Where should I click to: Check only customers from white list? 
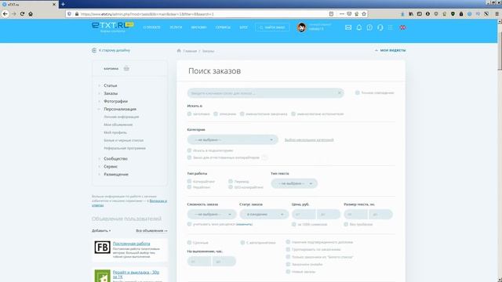(288, 257)
